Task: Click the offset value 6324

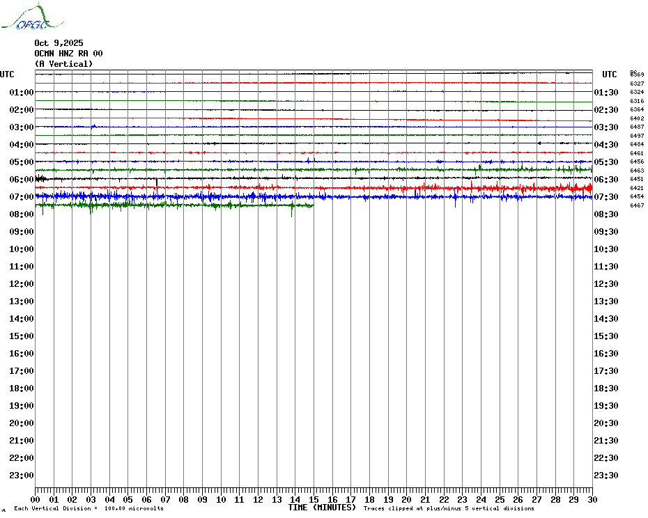Action: (637, 92)
